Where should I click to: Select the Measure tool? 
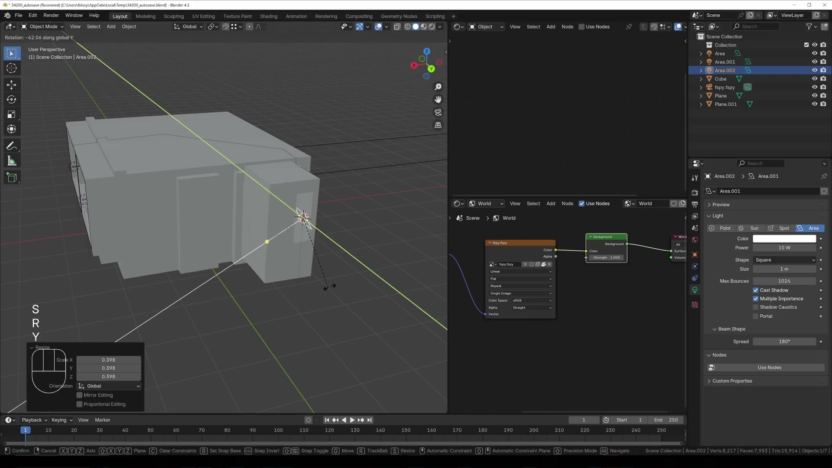12,161
